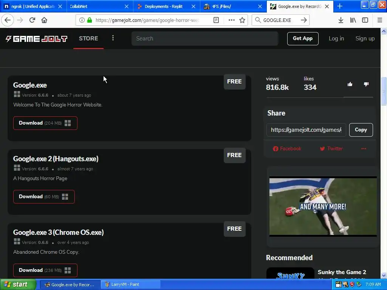Image resolution: width=387 pixels, height=290 pixels.
Task: Copy the share link with Copy button
Action: (x=361, y=130)
